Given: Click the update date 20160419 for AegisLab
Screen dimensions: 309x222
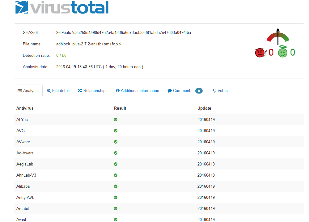Looking at the screenshot, I should click(206, 164).
